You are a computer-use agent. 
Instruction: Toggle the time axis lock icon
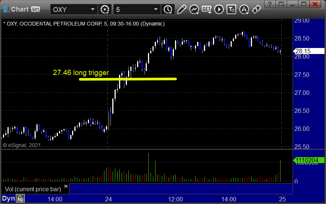[20, 199]
